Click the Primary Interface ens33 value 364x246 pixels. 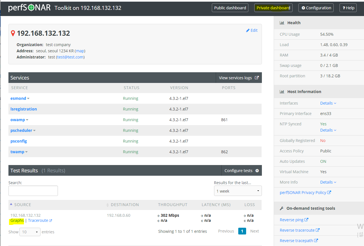tap(326, 114)
